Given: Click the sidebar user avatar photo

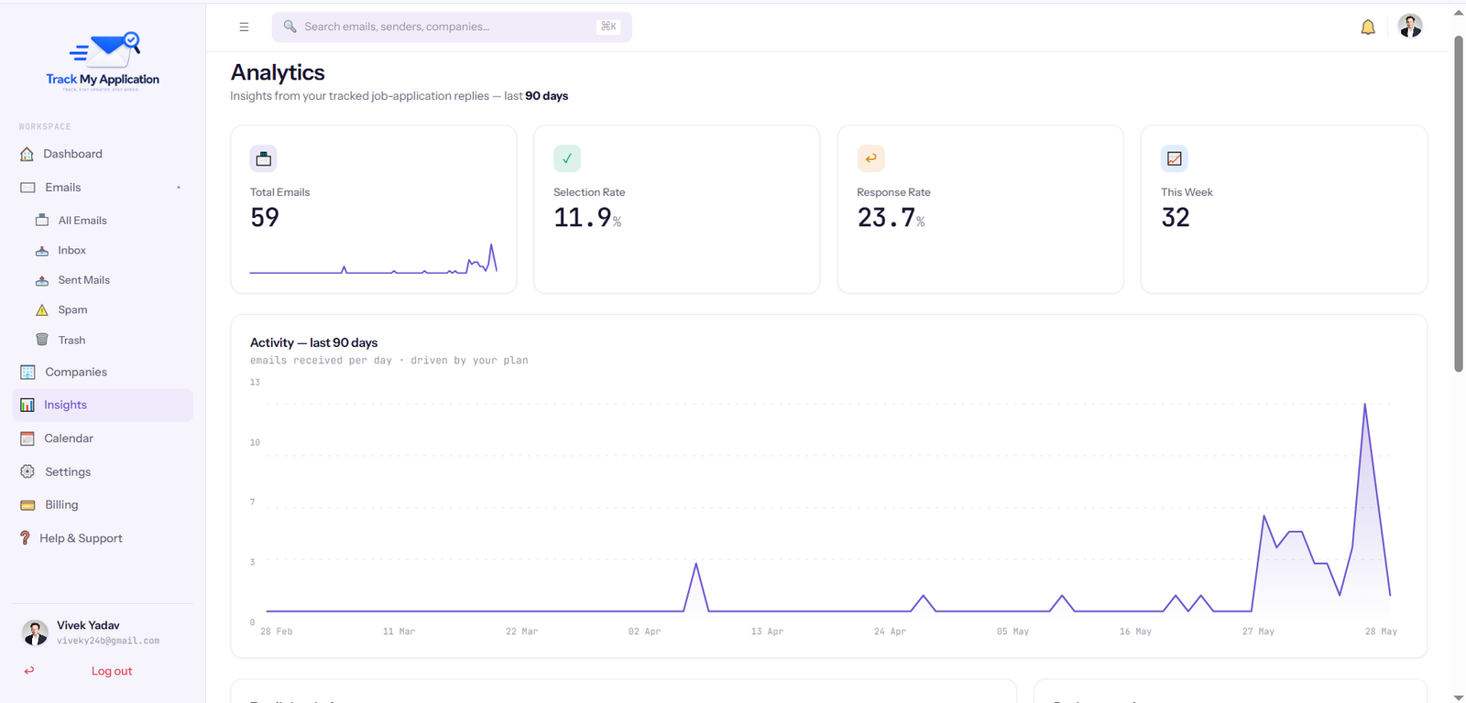Looking at the screenshot, I should pyautogui.click(x=35, y=633).
